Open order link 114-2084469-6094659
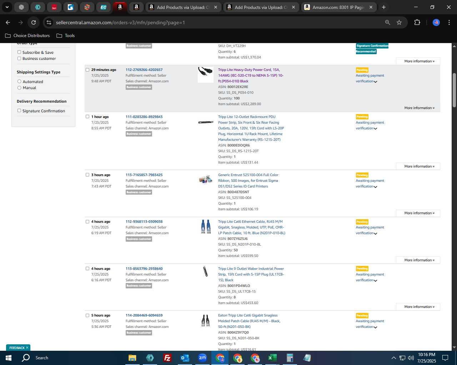The width and height of the screenshot is (457, 365). [144, 315]
